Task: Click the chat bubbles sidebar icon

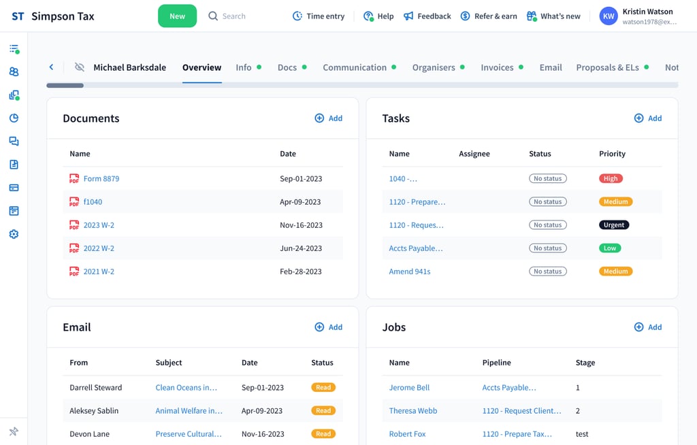Action: click(x=14, y=142)
